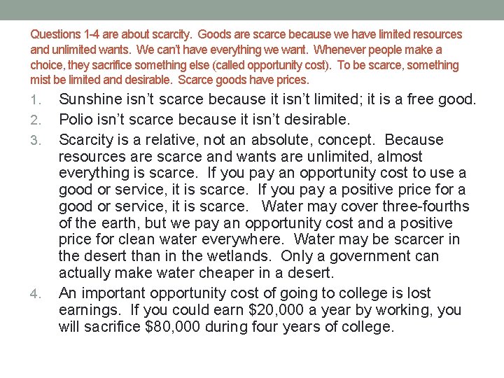Click Scarce goods have prices sentence

[x=244, y=80]
